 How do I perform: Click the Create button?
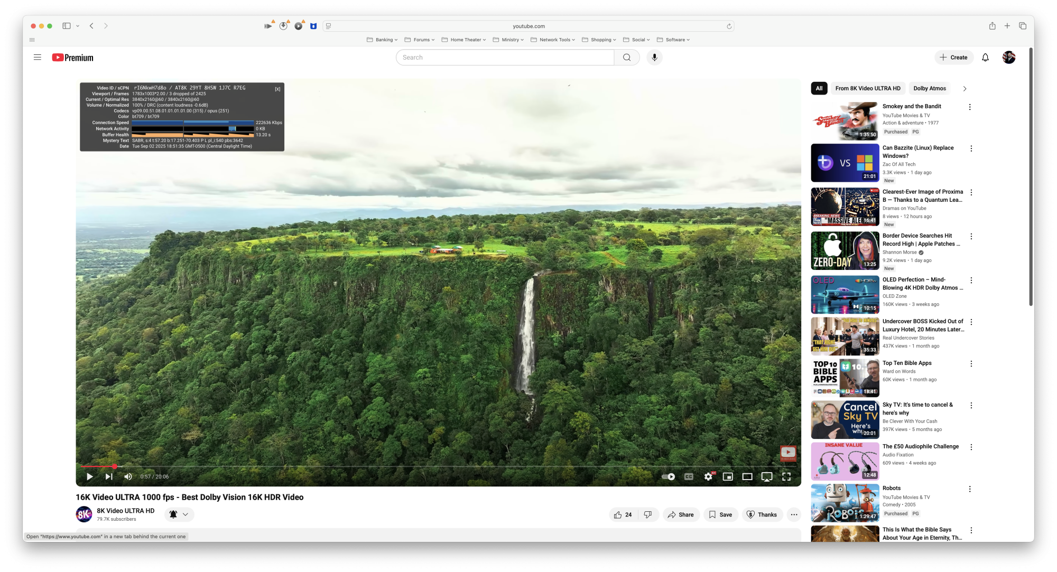click(x=954, y=58)
